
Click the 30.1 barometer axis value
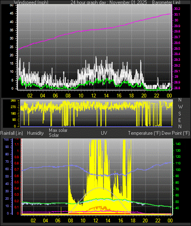tap(177, 14)
